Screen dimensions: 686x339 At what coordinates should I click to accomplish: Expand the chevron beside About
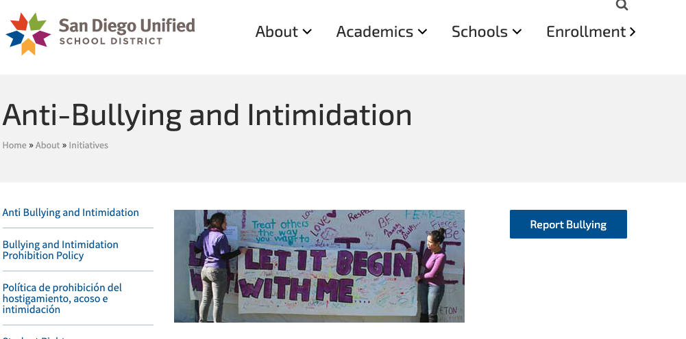[x=307, y=31]
